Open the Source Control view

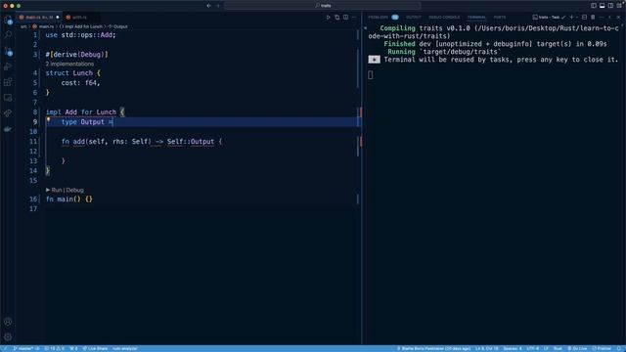pyautogui.click(x=8, y=51)
